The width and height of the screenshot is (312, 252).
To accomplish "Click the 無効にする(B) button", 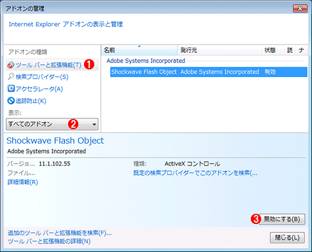I will click(x=281, y=219).
